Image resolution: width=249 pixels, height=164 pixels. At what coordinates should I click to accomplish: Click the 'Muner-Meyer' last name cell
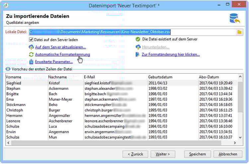[x=66, y=99]
